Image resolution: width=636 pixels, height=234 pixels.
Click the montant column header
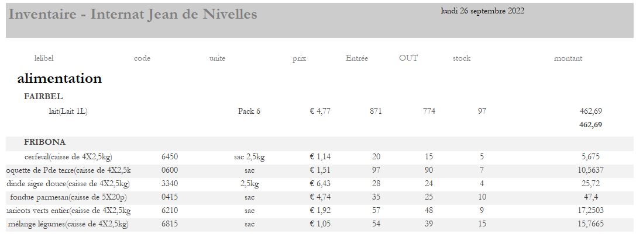coord(568,58)
